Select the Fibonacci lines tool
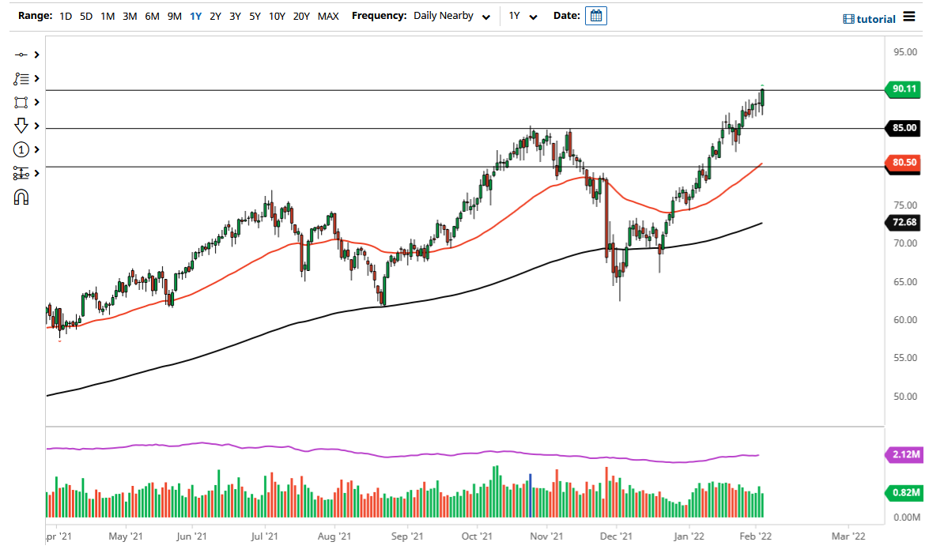The height and width of the screenshot is (557, 929). [x=21, y=79]
